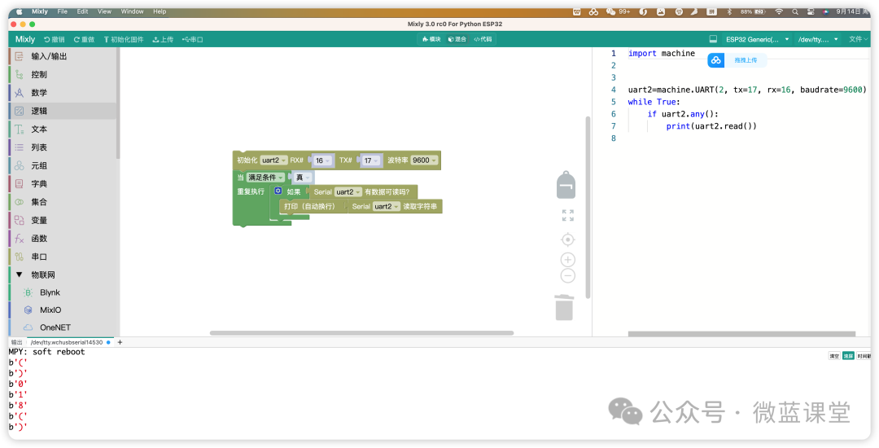This screenshot has height=448, width=879.
Task: Click the fit-to-screen arrows icon
Action: (x=567, y=215)
